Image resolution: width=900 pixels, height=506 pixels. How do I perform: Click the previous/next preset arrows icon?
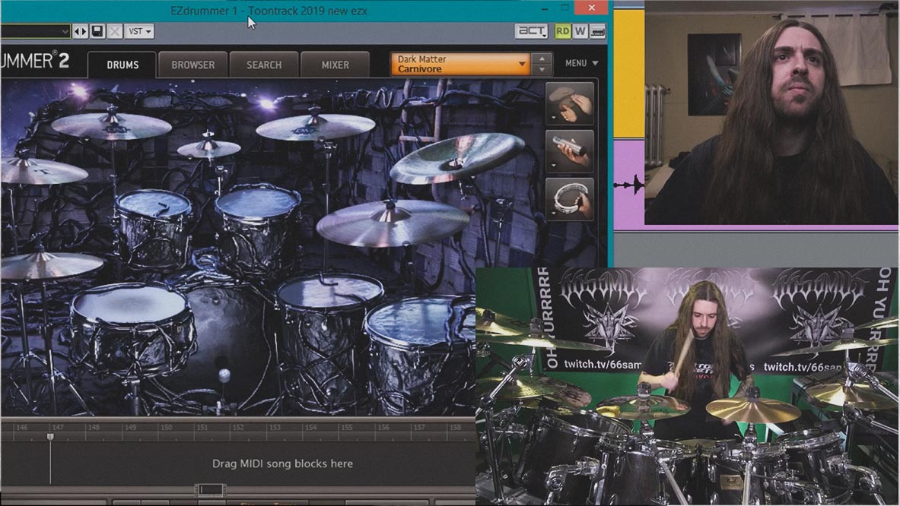pyautogui.click(x=81, y=31)
